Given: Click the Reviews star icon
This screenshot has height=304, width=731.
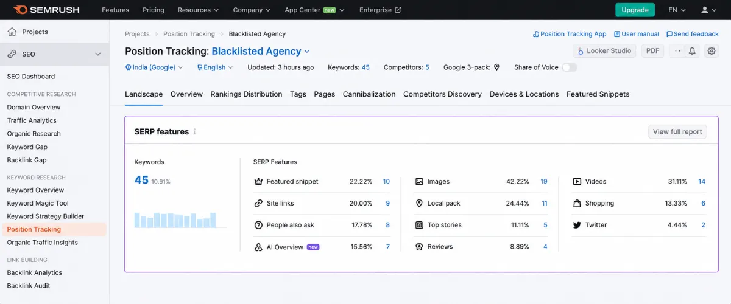Looking at the screenshot, I should (x=419, y=247).
